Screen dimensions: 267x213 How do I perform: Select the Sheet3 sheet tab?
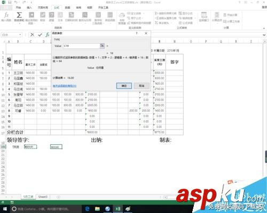(x=43, y=197)
